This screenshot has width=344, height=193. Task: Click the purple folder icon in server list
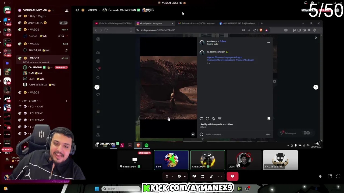coord(7,63)
